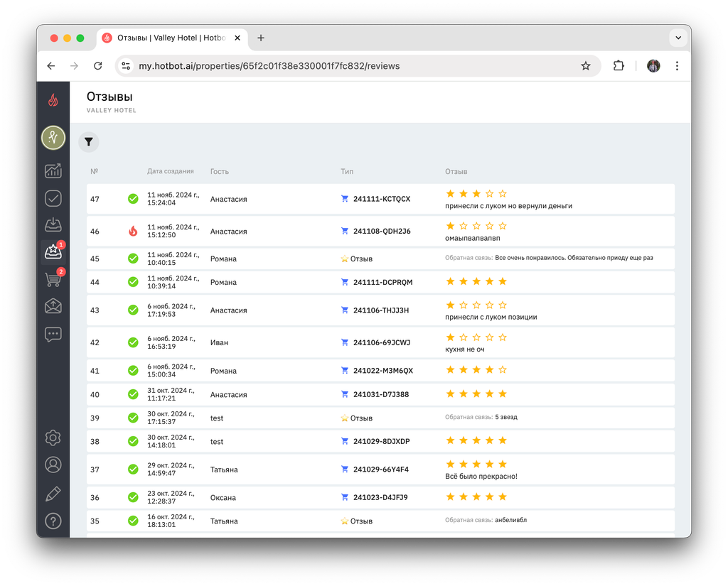Select review text 'принесли с луком позиции'
The height and width of the screenshot is (586, 728).
click(x=491, y=317)
